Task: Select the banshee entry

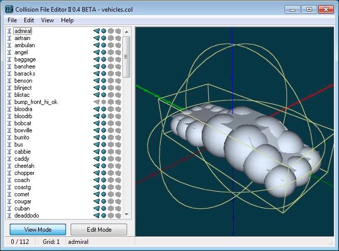Action: (x=24, y=66)
